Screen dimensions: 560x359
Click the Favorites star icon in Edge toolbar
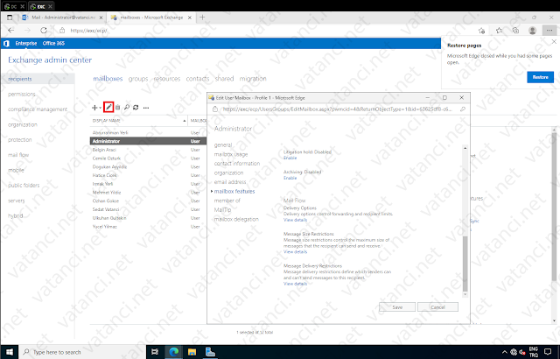click(x=499, y=31)
